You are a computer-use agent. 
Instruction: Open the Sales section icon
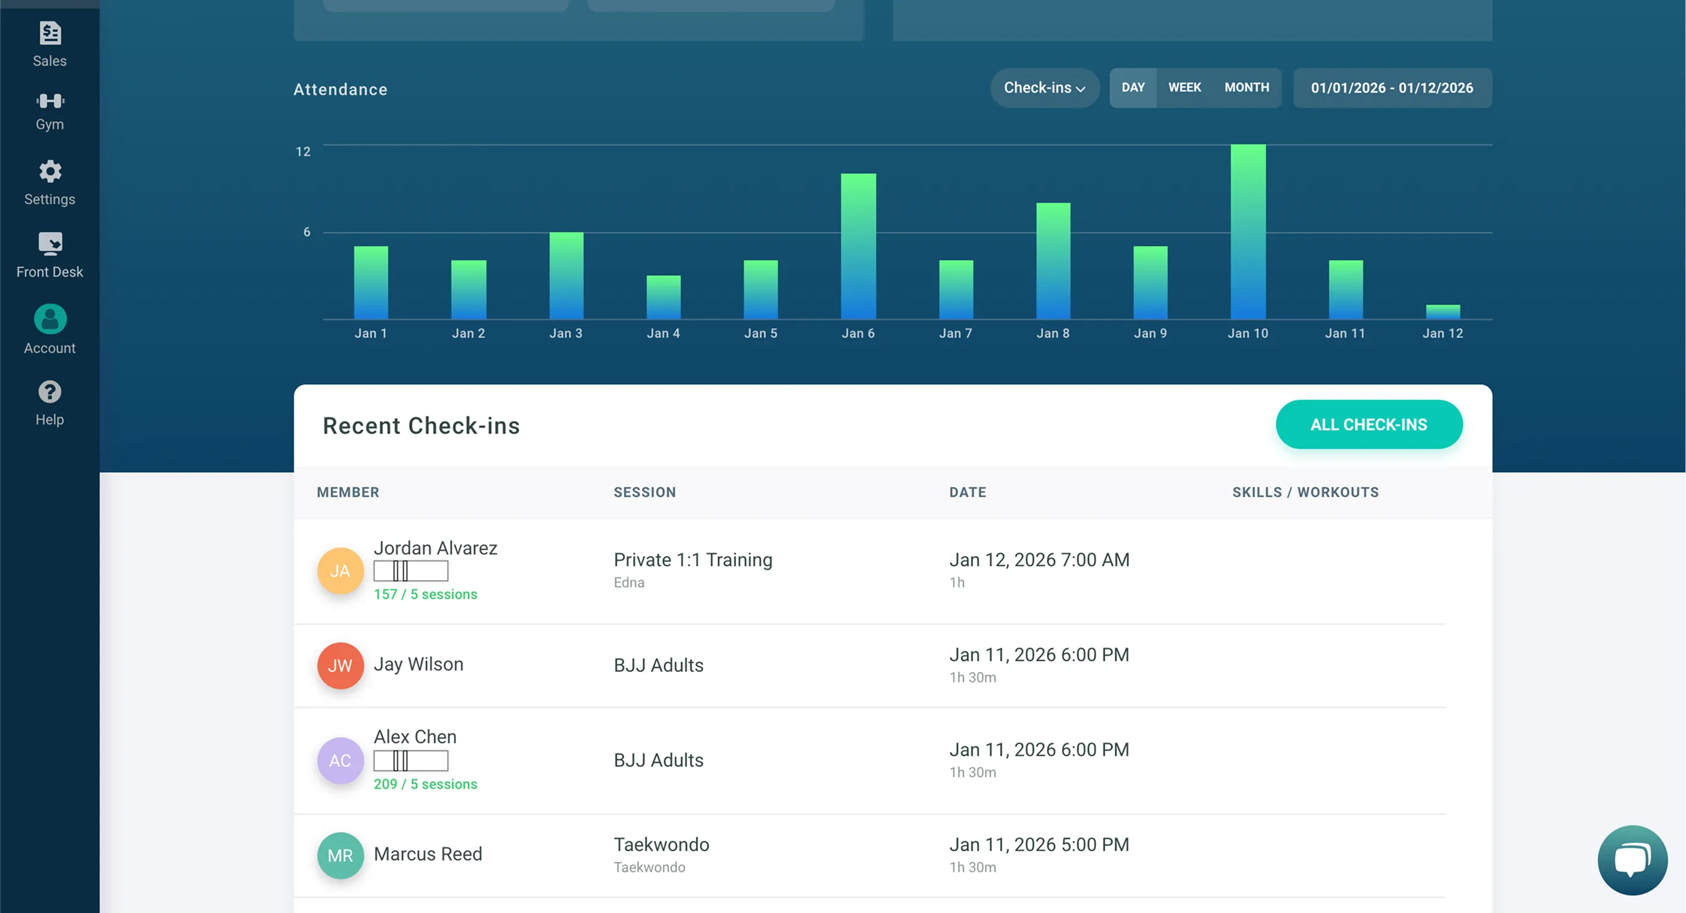tap(50, 34)
